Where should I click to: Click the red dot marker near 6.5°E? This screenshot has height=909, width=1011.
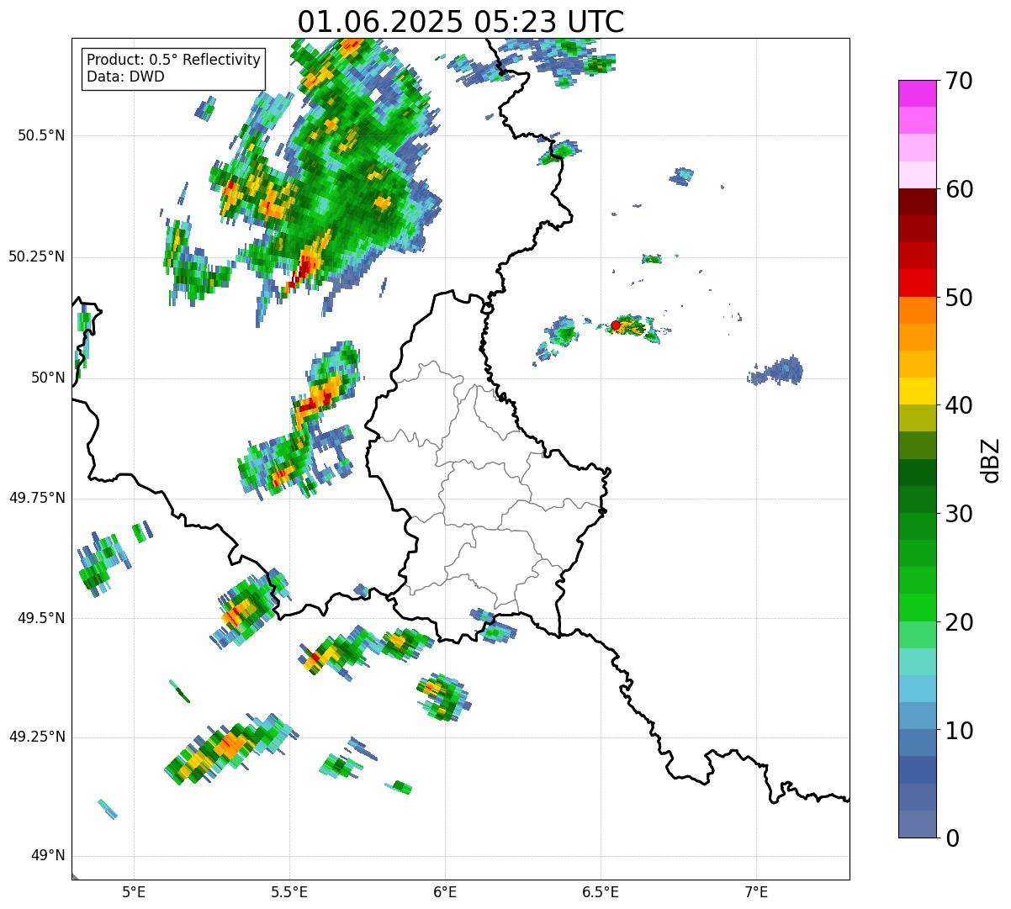[616, 325]
